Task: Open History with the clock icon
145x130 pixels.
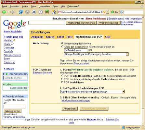Action: point(41,12)
